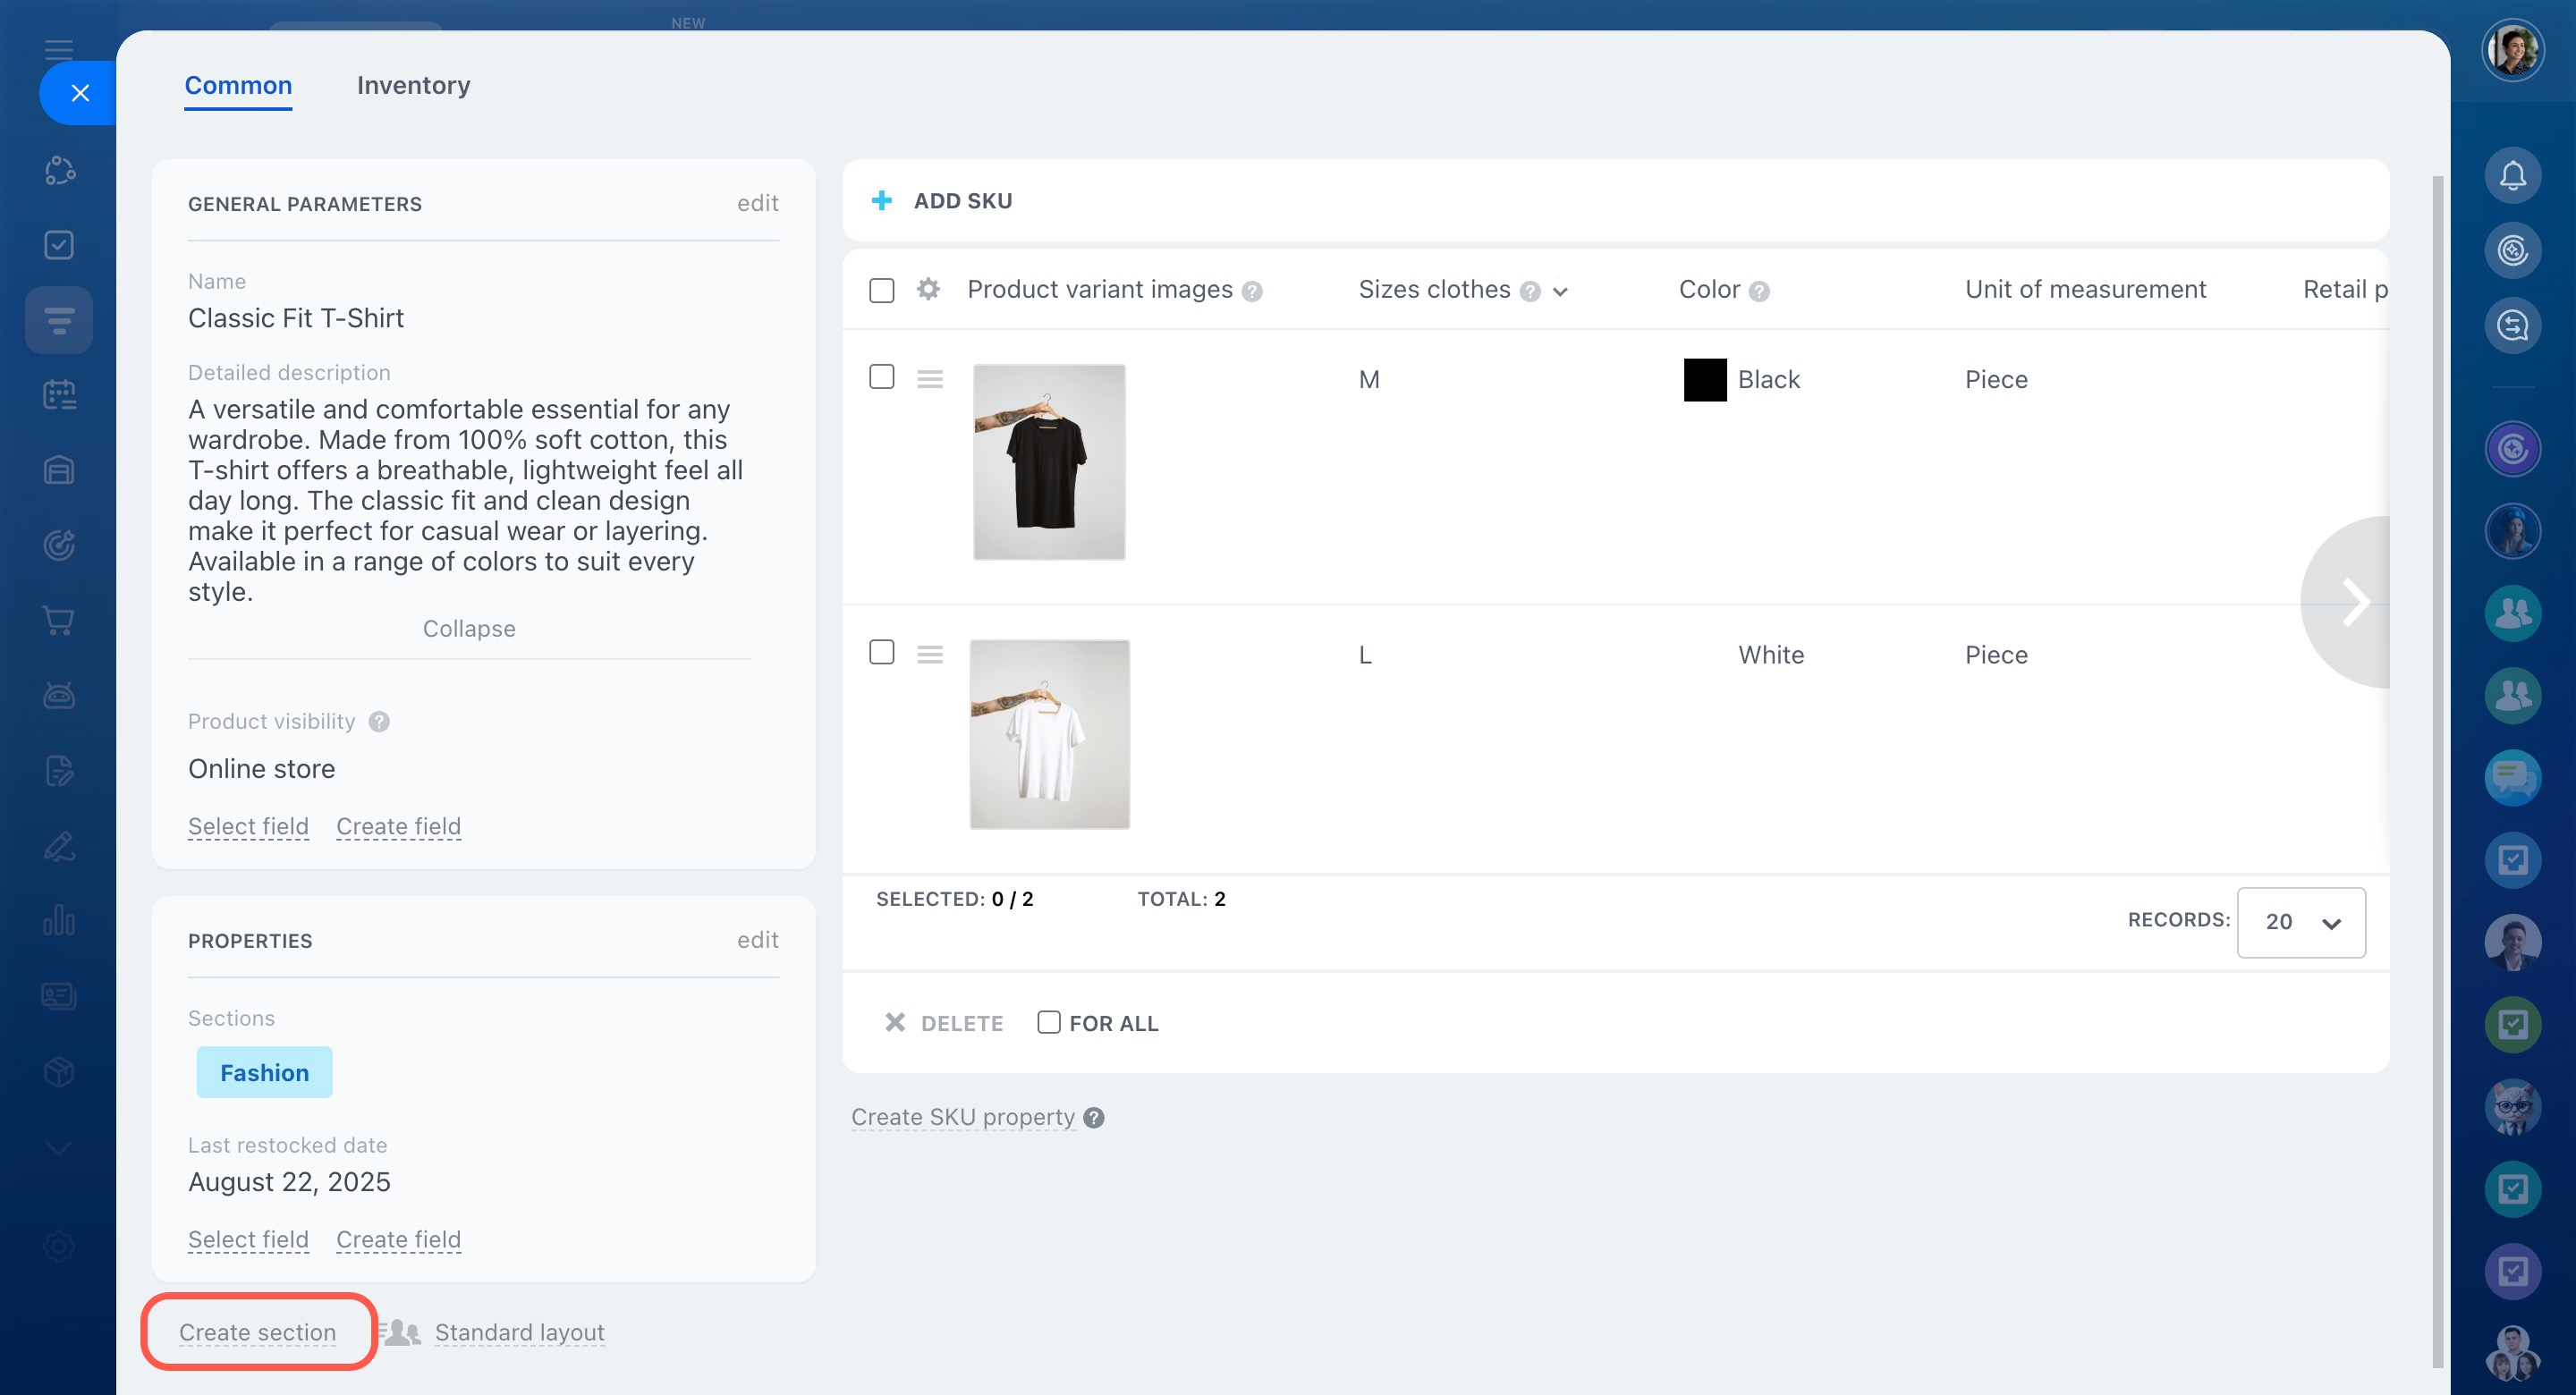
Task: Click the plus icon next to ADD SKU
Action: (x=881, y=201)
